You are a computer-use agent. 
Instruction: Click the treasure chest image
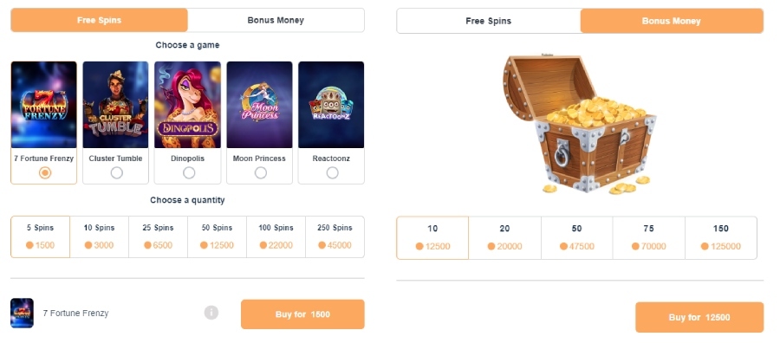tap(580, 123)
